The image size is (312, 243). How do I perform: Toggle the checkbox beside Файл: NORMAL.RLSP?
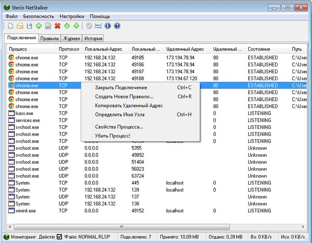(59, 237)
